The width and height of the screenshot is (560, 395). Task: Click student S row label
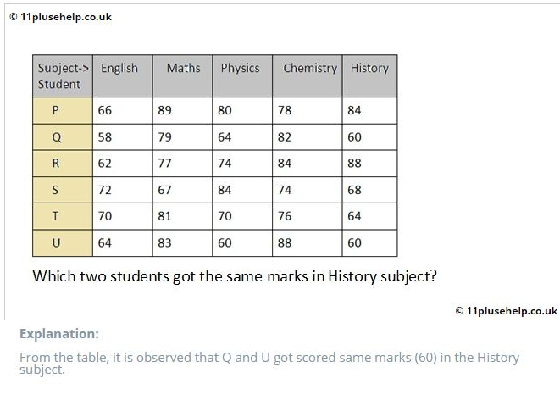[63, 190]
